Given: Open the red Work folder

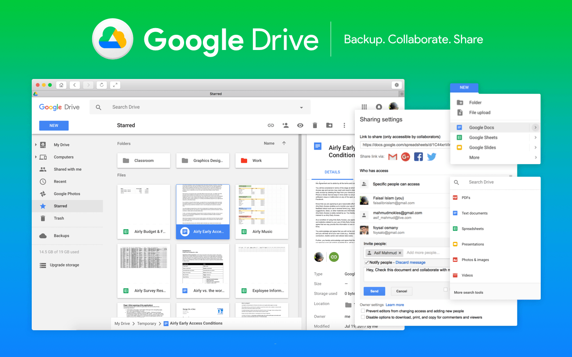Looking at the screenshot, I should pyautogui.click(x=262, y=161).
